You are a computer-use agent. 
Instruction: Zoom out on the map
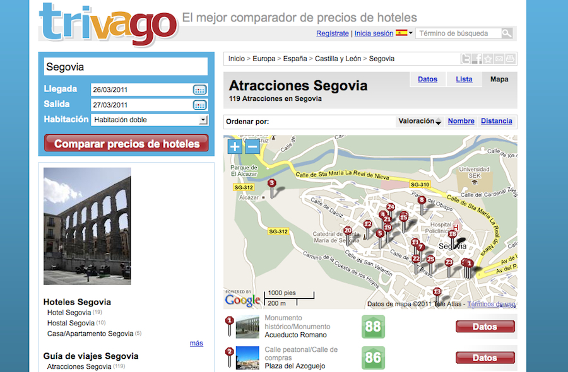[252, 146]
